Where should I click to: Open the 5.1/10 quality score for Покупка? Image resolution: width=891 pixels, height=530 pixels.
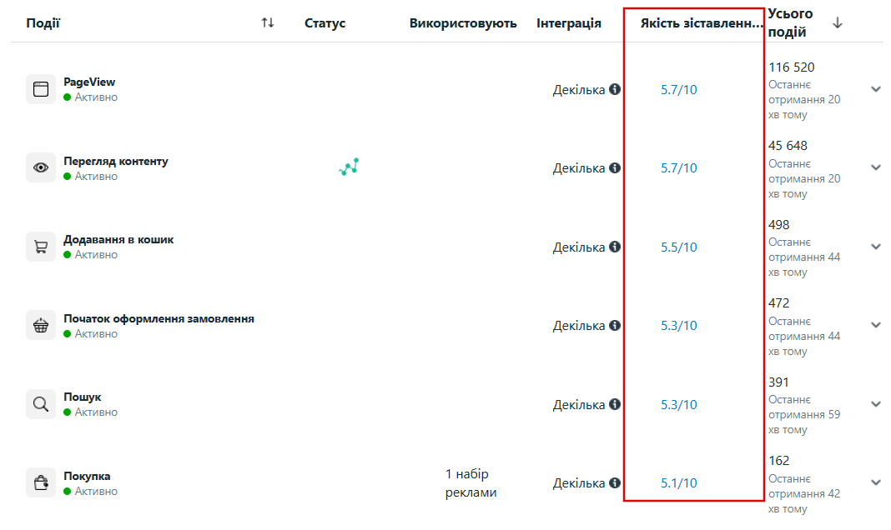pyautogui.click(x=678, y=482)
